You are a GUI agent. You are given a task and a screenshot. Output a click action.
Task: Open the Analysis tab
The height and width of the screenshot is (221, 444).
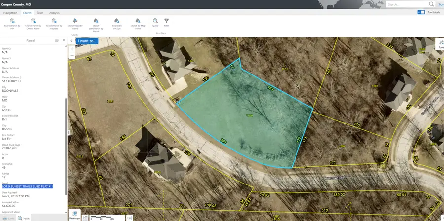54,13
